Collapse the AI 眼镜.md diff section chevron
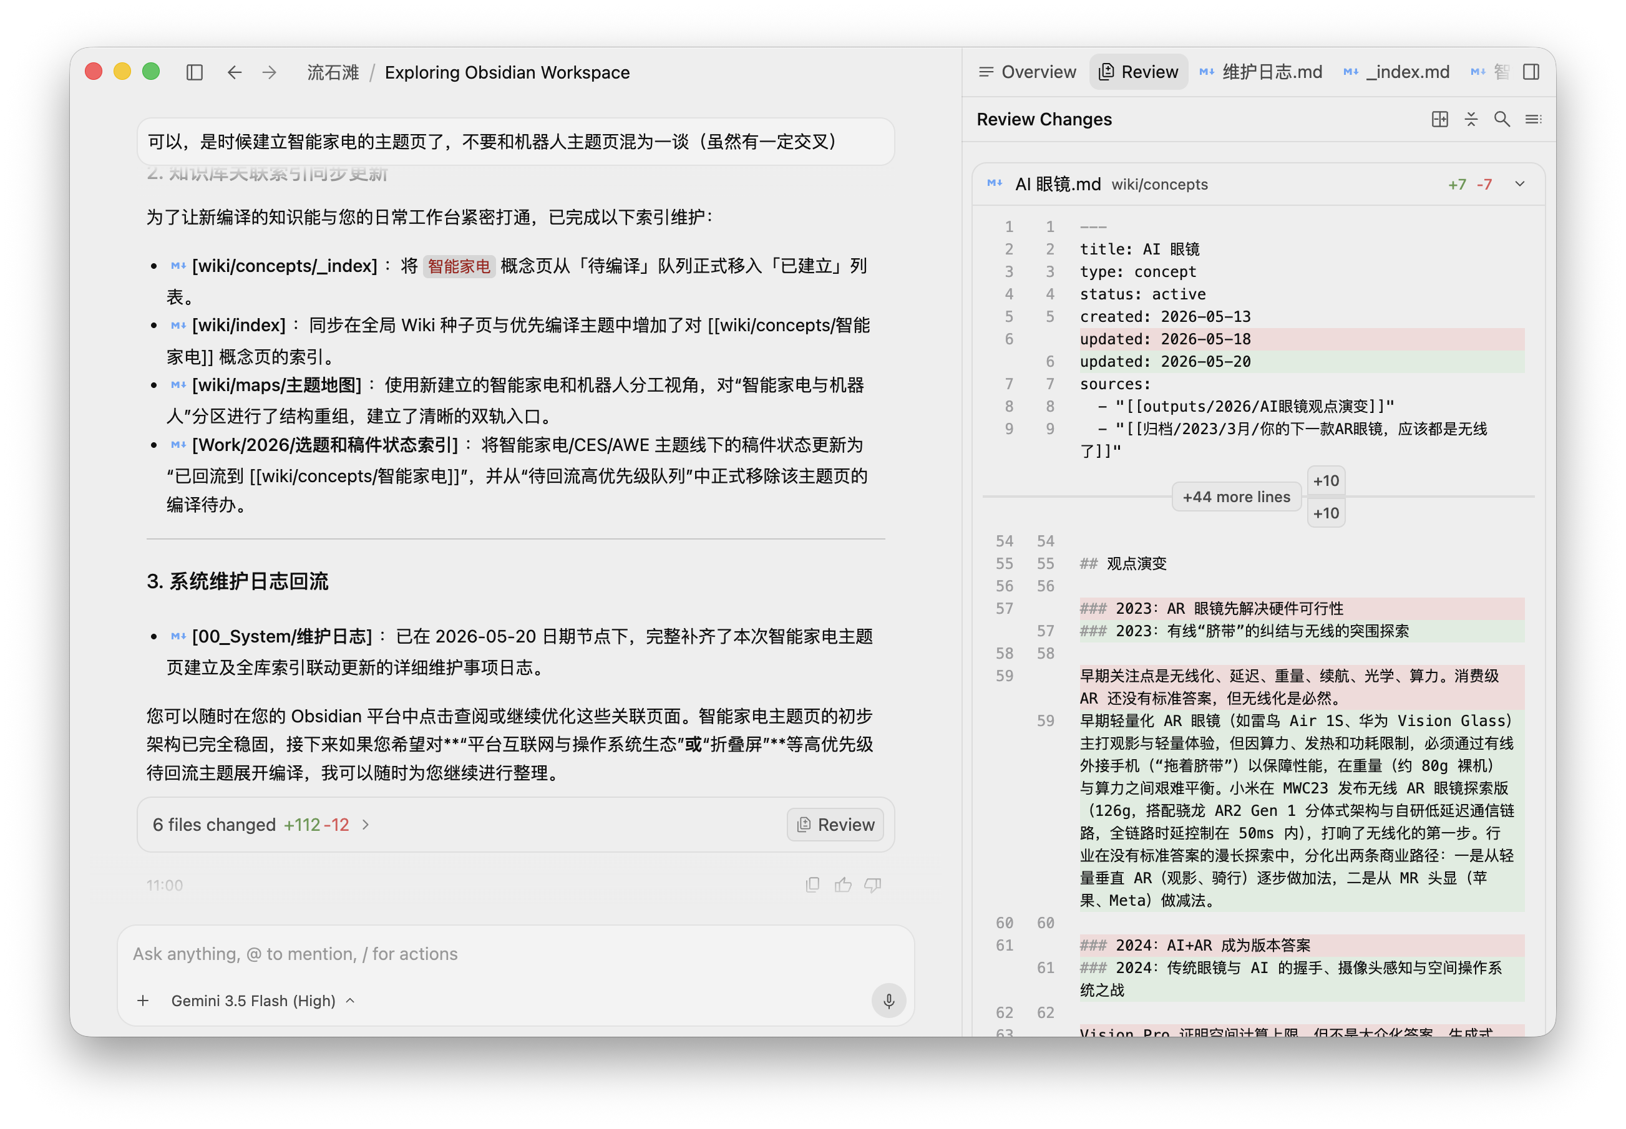The width and height of the screenshot is (1626, 1129). pyautogui.click(x=1519, y=184)
